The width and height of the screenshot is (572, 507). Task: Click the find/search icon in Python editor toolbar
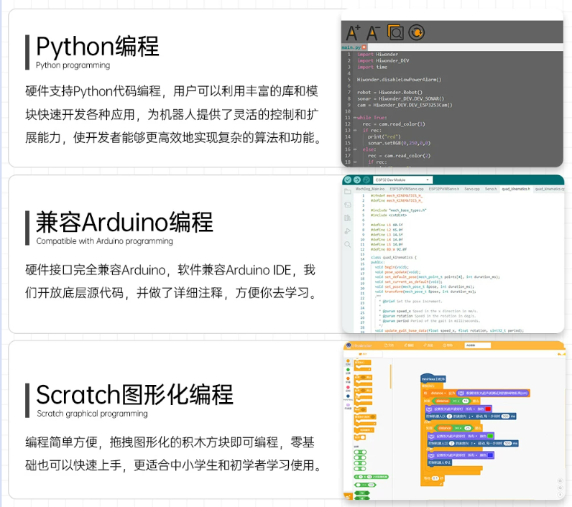[x=395, y=32]
